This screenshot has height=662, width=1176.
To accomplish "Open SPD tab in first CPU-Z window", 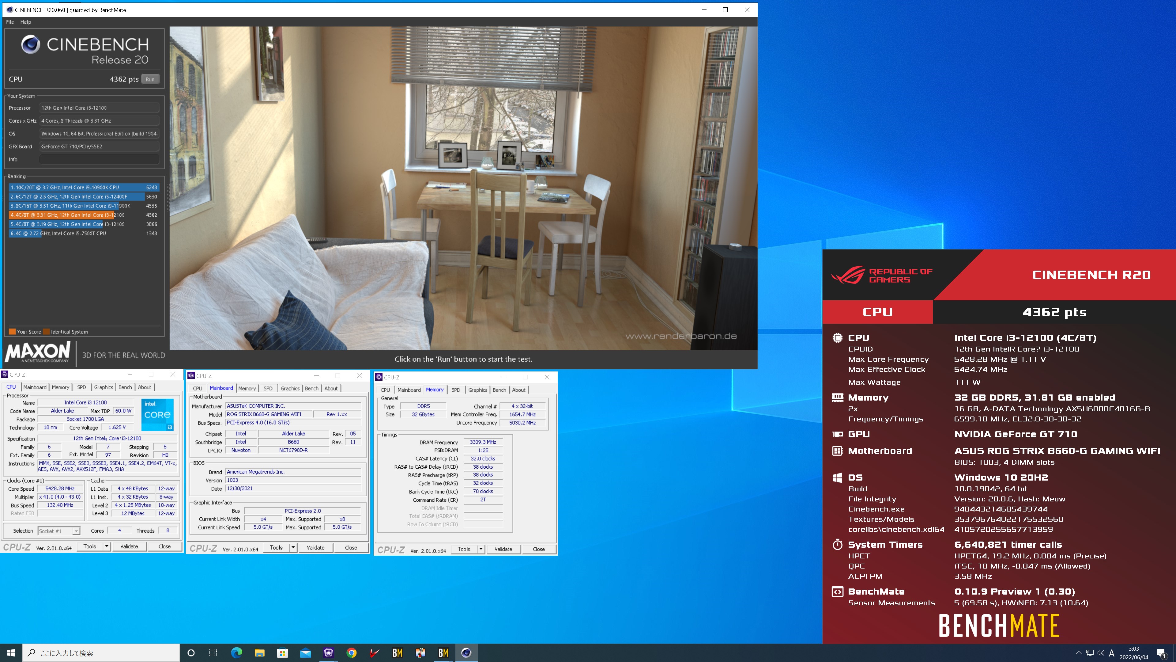I will pos(81,387).
